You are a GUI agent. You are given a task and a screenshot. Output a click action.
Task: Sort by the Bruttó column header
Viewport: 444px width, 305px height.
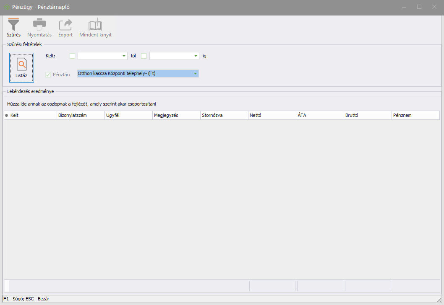click(x=367, y=115)
